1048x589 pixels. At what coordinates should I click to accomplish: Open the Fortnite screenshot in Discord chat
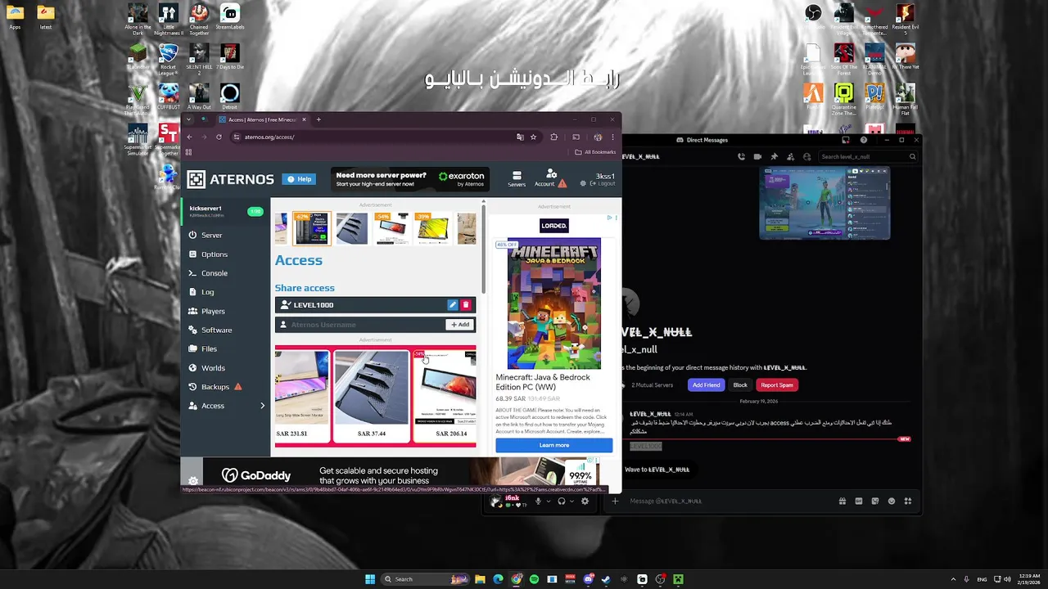point(824,204)
